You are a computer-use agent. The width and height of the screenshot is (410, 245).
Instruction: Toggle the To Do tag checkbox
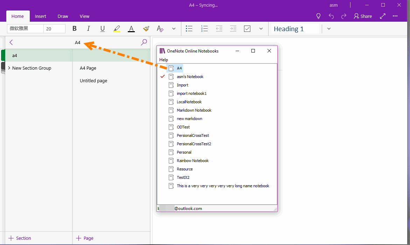point(247,29)
